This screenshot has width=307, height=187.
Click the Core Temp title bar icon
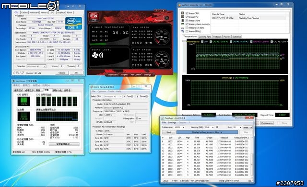pyautogui.click(x=92, y=87)
